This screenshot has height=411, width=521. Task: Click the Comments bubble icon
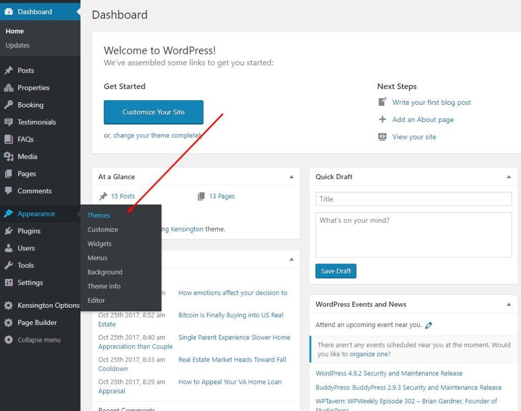[9, 191]
